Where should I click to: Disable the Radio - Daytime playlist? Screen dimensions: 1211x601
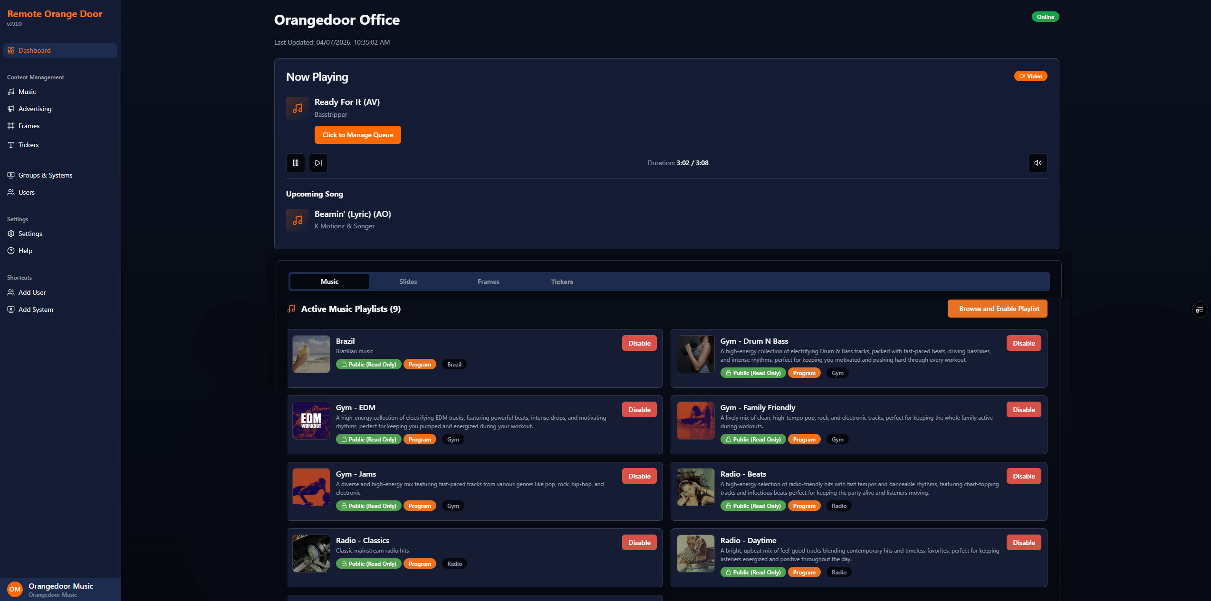(x=1023, y=543)
